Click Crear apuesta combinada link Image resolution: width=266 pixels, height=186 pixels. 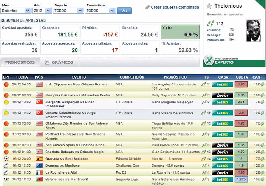click(174, 7)
